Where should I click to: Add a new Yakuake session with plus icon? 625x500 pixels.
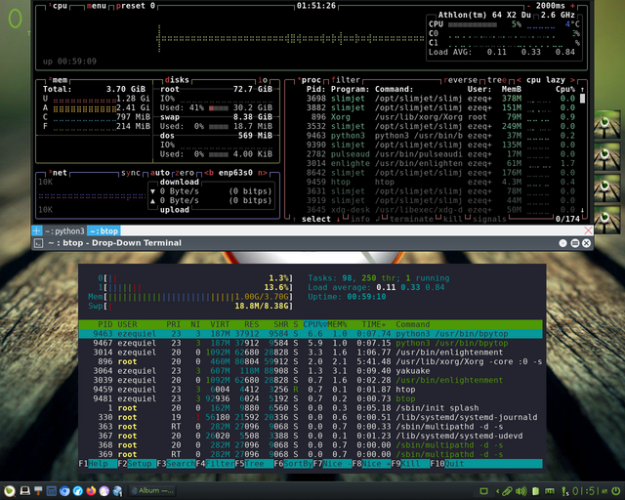point(36,230)
